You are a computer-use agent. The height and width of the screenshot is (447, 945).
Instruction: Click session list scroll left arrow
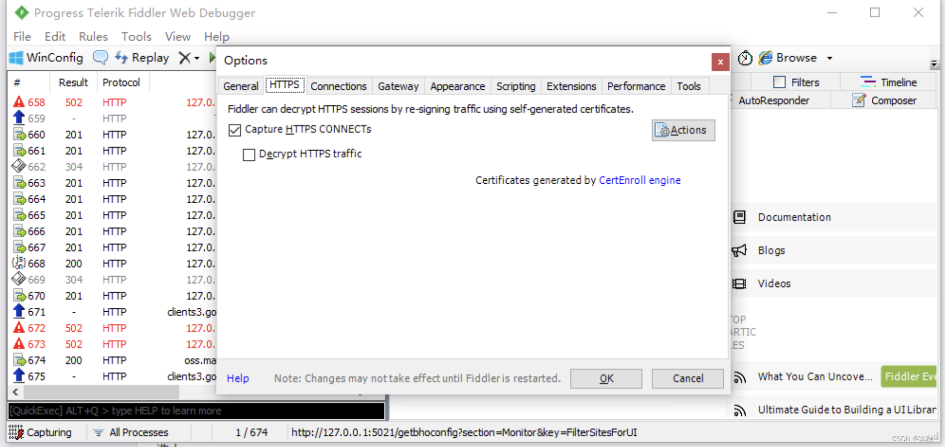pyautogui.click(x=16, y=392)
